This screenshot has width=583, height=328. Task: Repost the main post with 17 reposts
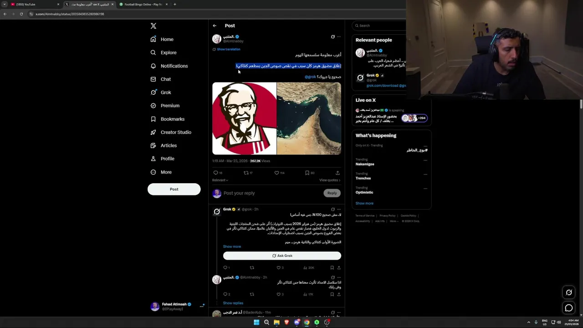[x=246, y=173]
